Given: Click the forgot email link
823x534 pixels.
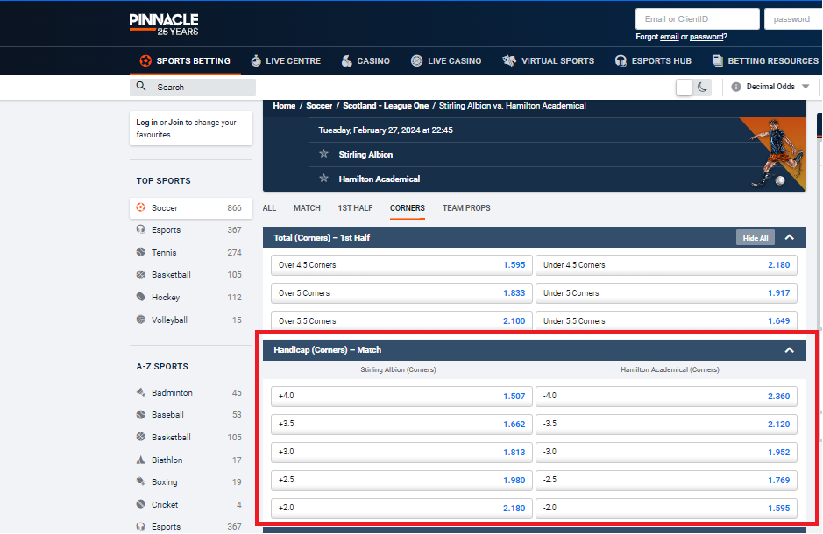Looking at the screenshot, I should [670, 37].
